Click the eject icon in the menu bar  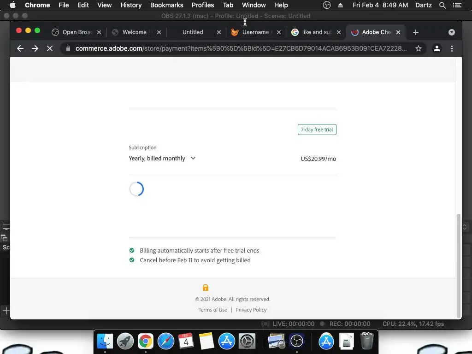[340, 5]
